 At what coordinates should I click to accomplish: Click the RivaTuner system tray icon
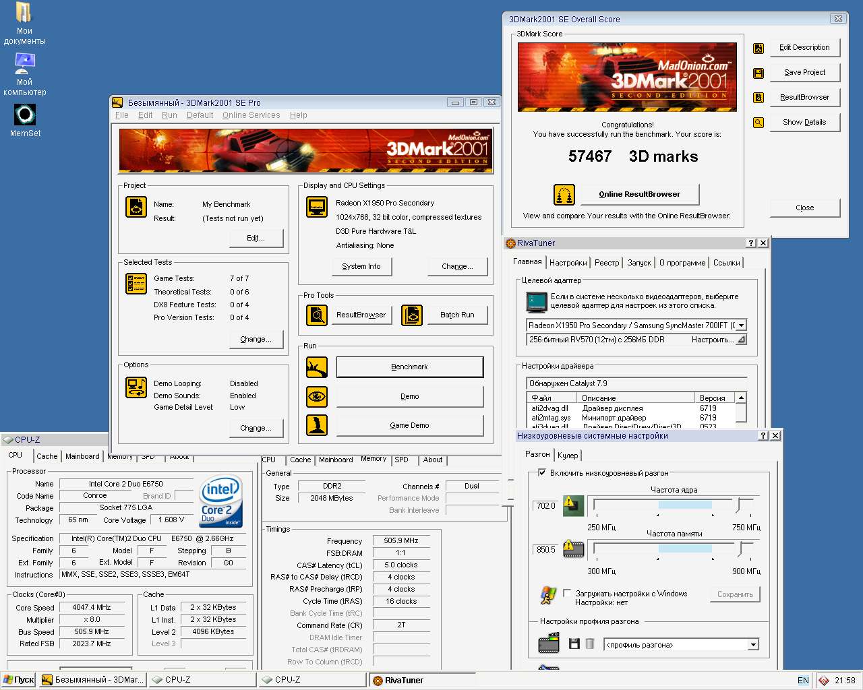pos(823,681)
